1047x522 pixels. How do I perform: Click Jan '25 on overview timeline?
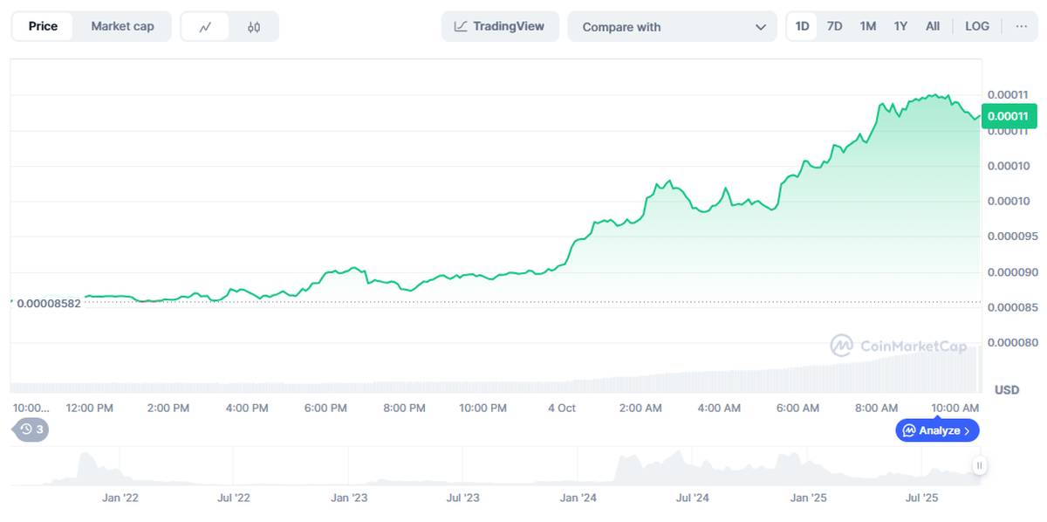coord(809,498)
